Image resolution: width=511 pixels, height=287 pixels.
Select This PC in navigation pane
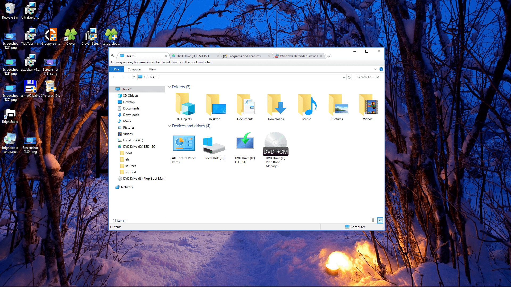pyautogui.click(x=137, y=89)
